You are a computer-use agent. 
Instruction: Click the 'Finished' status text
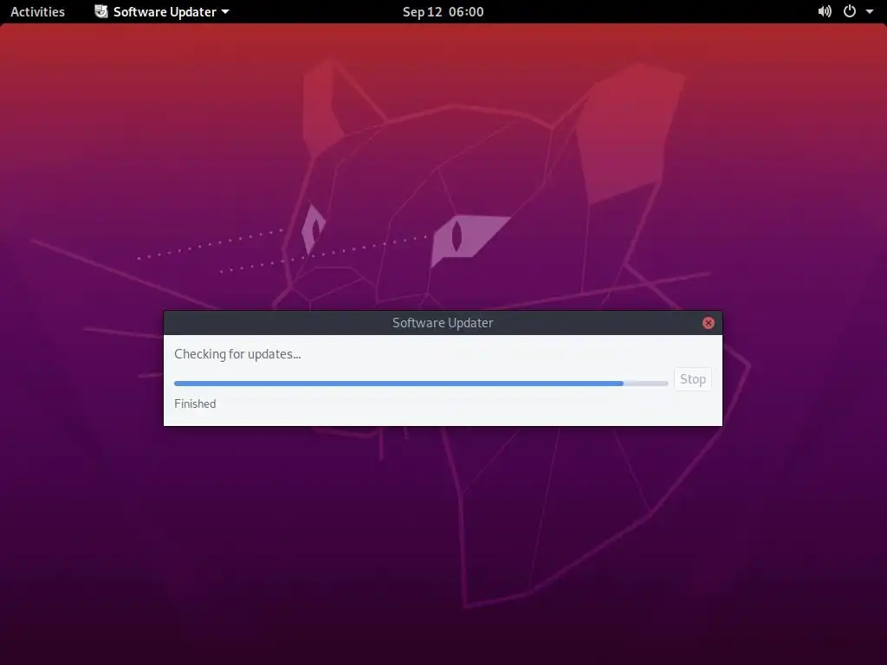coord(195,404)
